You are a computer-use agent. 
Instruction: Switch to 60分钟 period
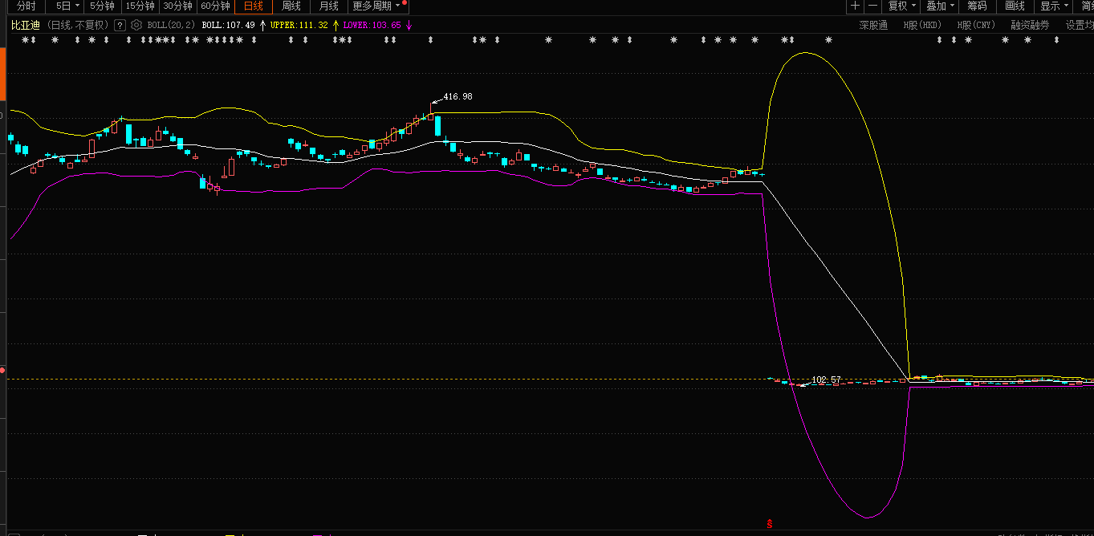pyautogui.click(x=215, y=6)
